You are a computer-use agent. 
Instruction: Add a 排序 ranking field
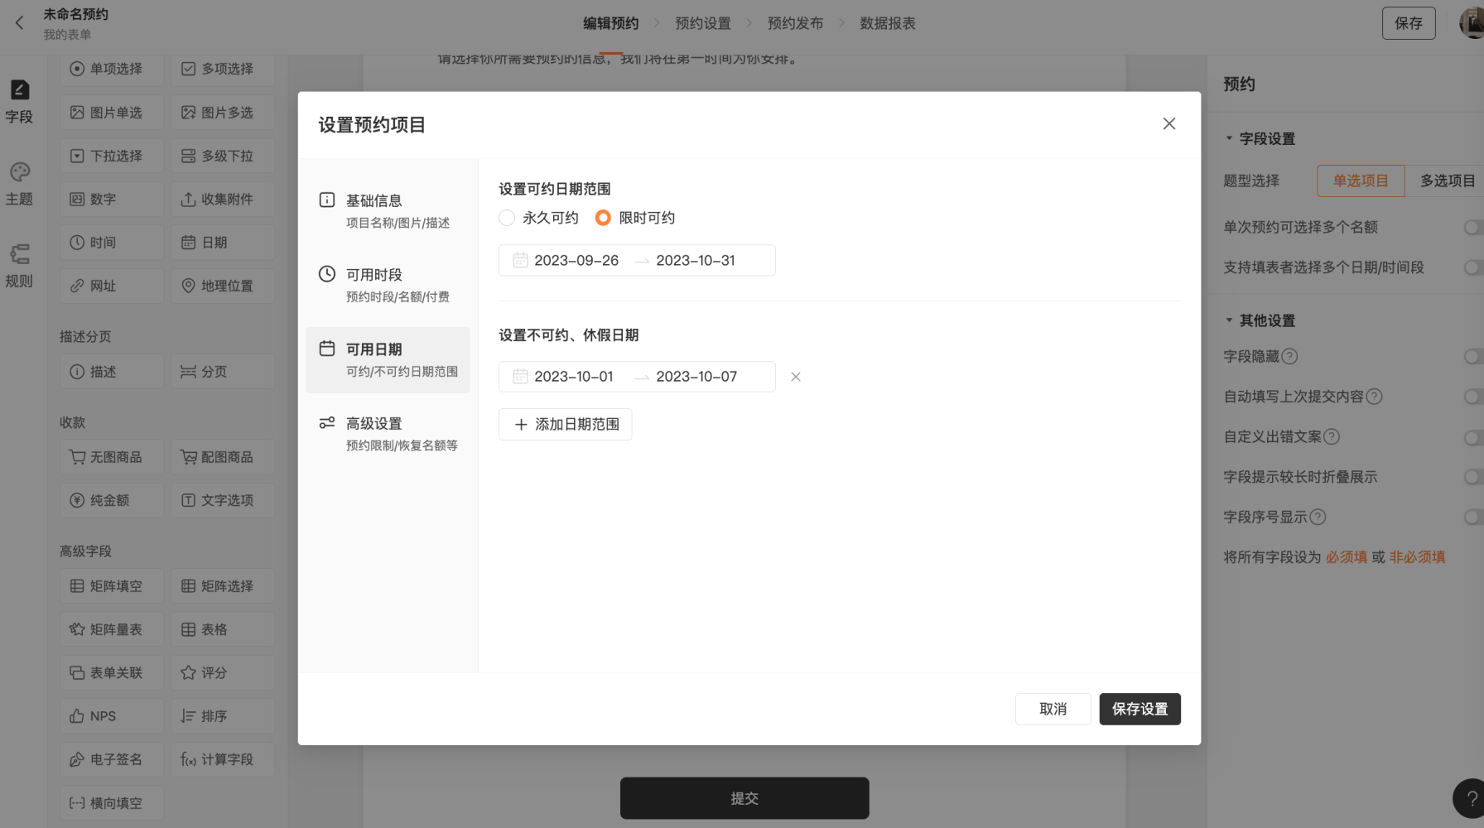pos(223,716)
